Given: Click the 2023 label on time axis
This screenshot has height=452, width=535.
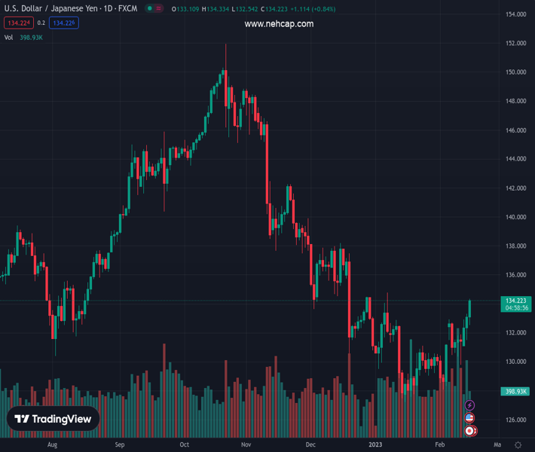Looking at the screenshot, I should pyautogui.click(x=375, y=445).
